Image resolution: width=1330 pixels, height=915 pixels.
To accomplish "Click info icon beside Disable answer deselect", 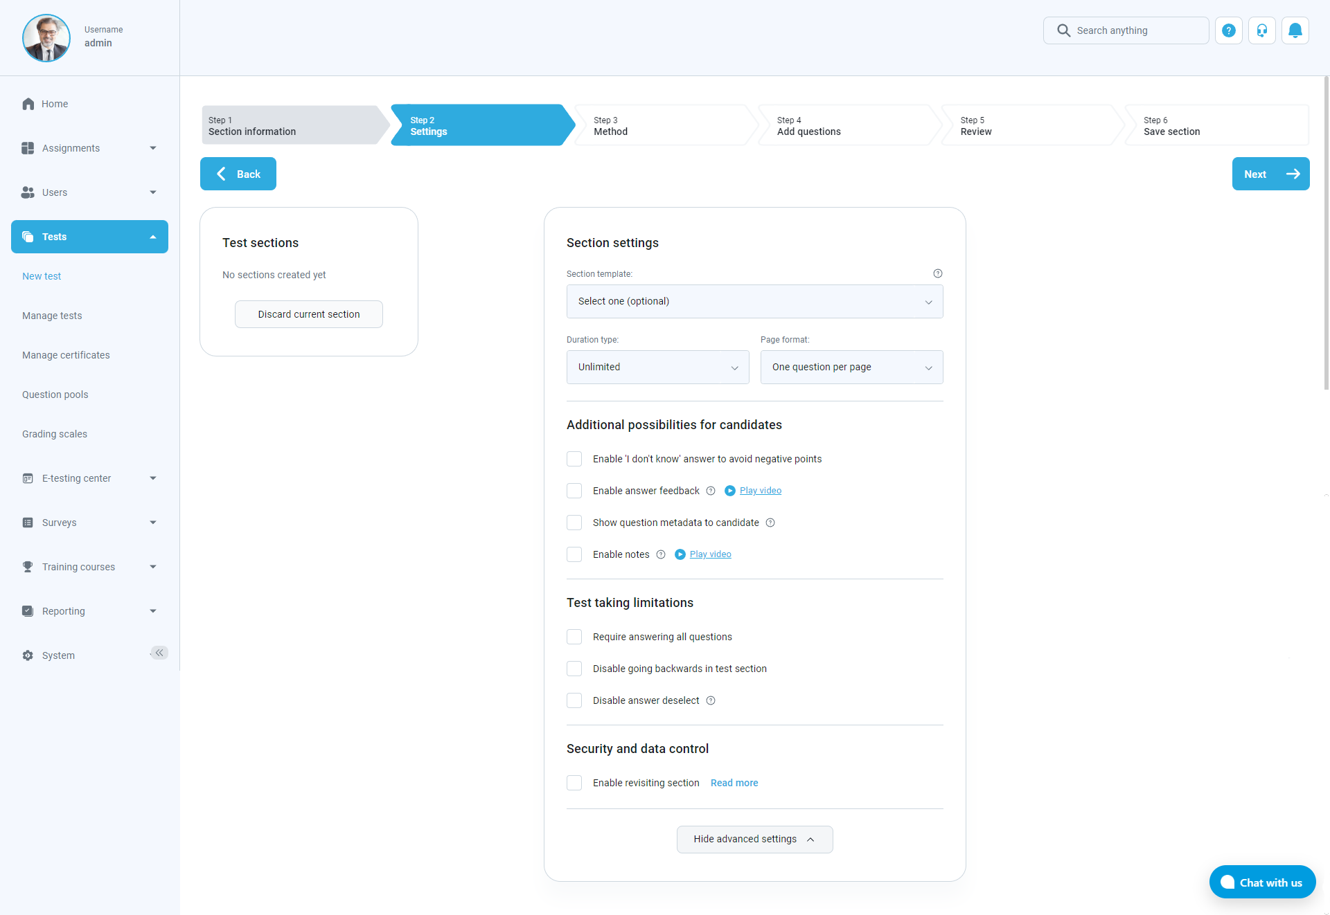I will [710, 700].
